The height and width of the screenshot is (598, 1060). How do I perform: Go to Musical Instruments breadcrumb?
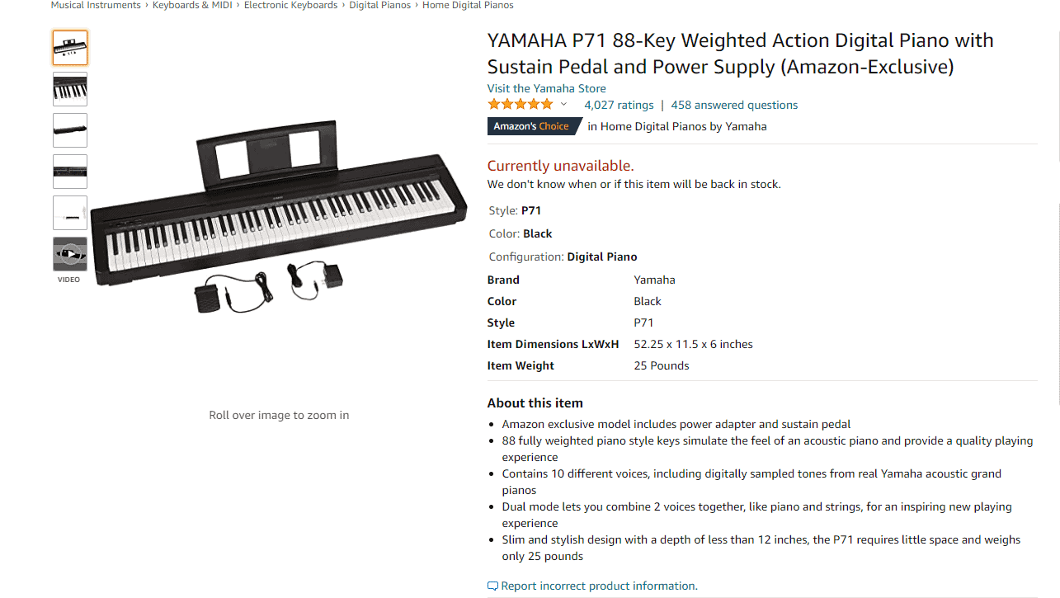coord(96,5)
